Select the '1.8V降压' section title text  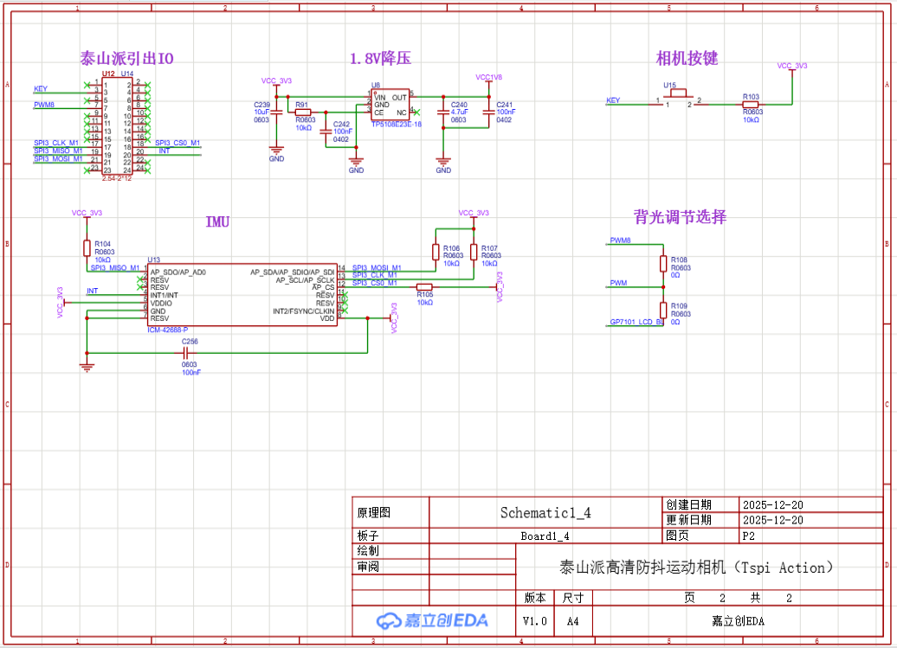pyautogui.click(x=379, y=60)
